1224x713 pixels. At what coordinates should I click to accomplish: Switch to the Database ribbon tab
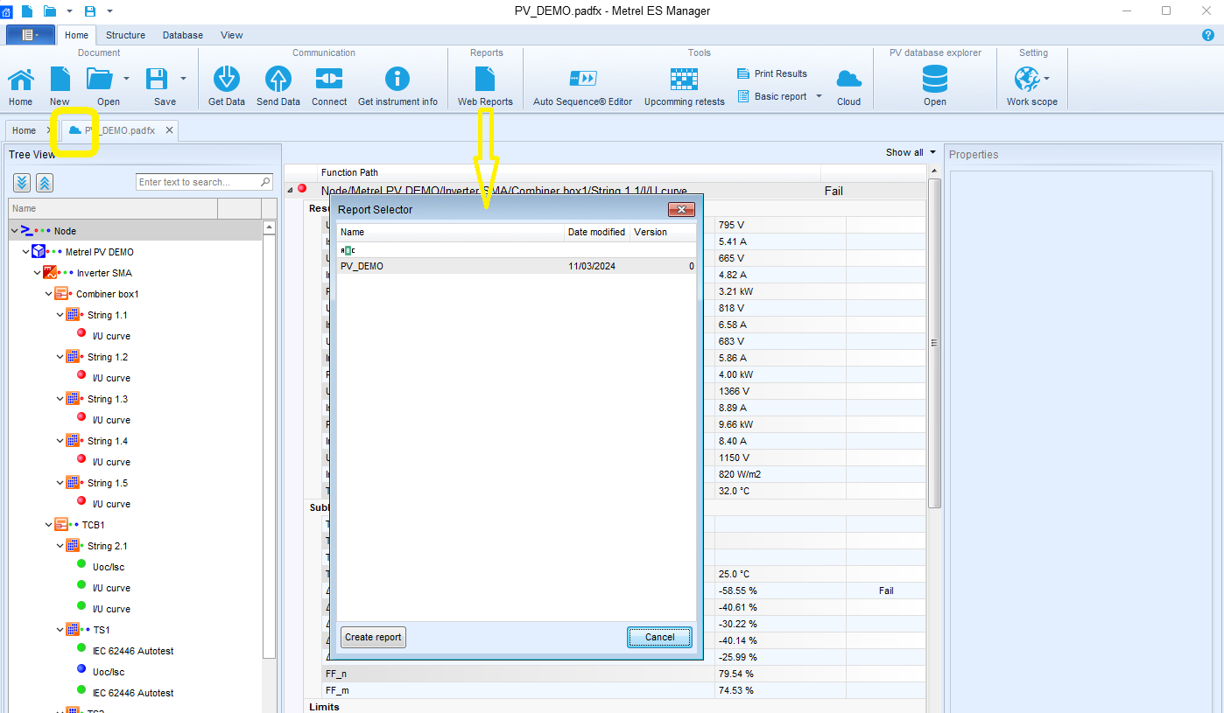coord(182,35)
